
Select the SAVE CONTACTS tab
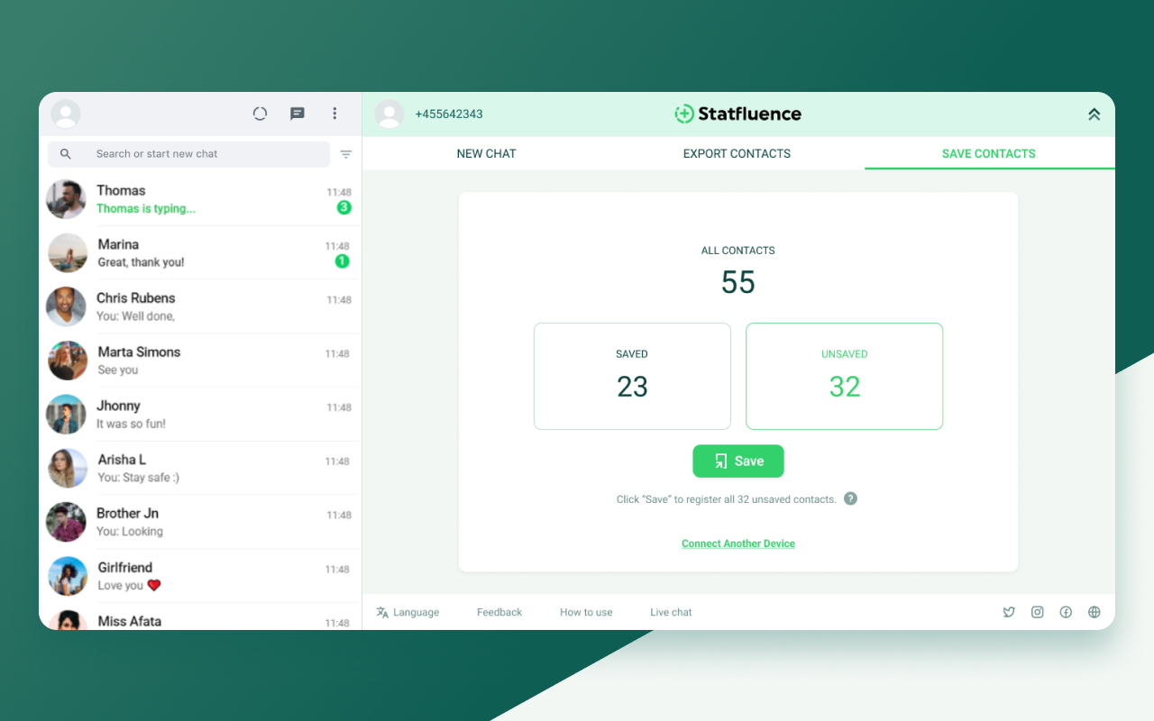coord(989,153)
